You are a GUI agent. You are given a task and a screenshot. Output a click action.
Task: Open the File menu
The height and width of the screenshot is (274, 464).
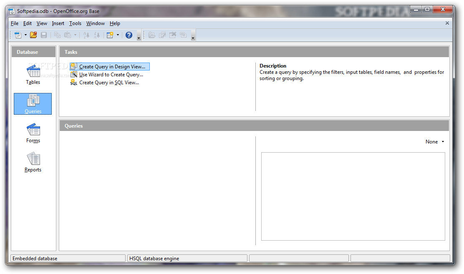point(15,23)
